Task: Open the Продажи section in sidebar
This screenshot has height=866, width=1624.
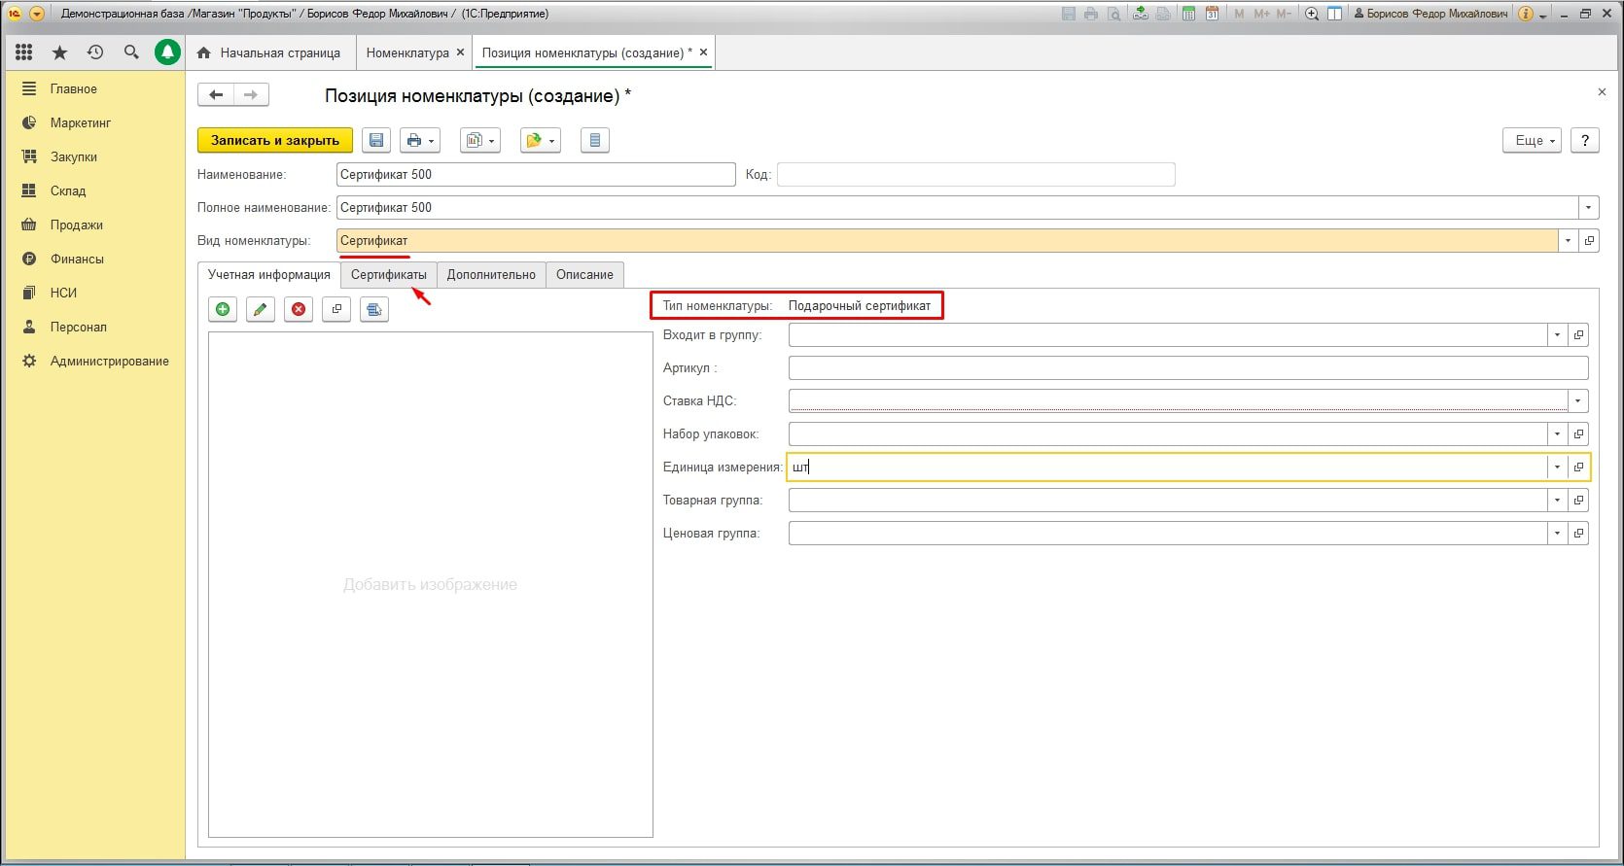Action: tap(77, 225)
